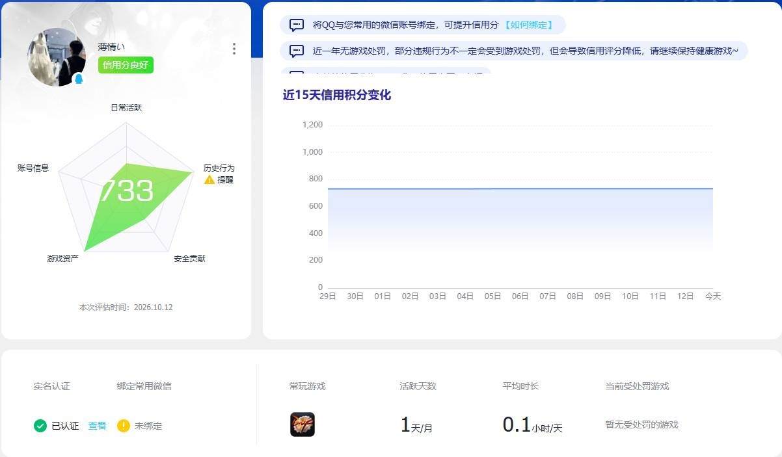Click 本次评估时间：2026.10.12 text
This screenshot has height=457, width=782.
126,307
